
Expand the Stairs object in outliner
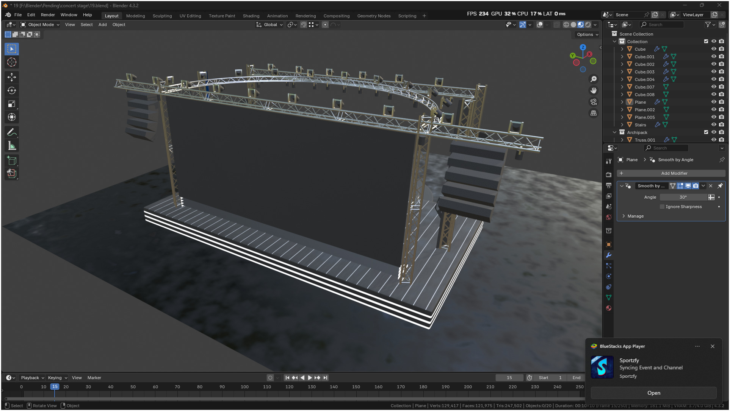pos(622,125)
